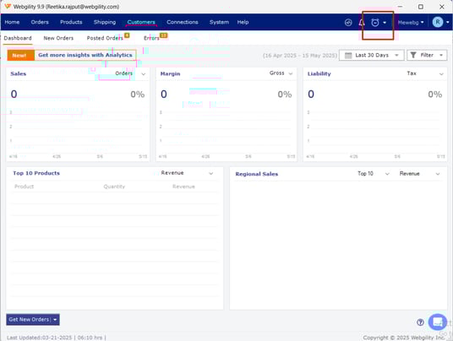Switch to the Posted Orders tab

[x=105, y=38]
